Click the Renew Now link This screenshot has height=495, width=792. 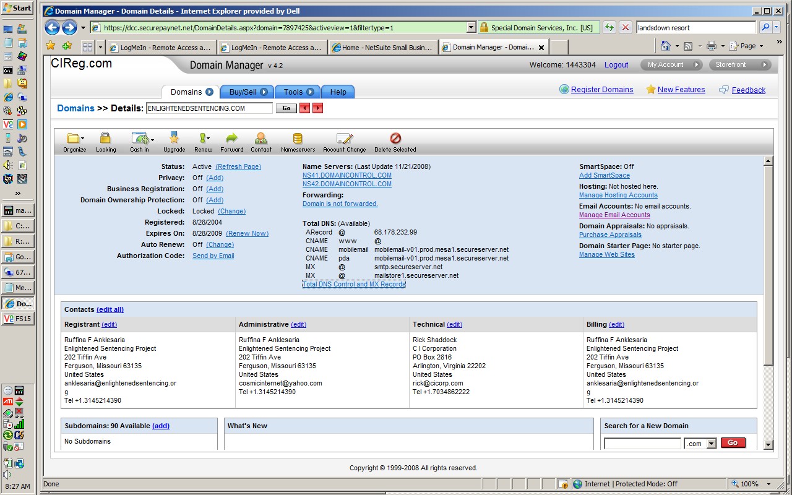coord(247,233)
